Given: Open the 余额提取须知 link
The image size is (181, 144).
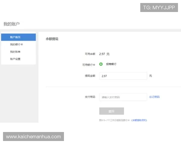Looking at the screenshot, I should [139, 120].
